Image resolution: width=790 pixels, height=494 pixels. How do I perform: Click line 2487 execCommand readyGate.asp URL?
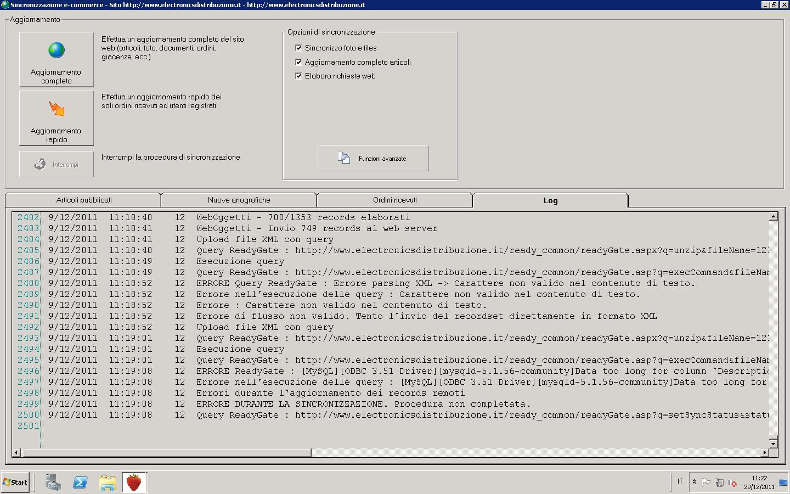coord(483,272)
